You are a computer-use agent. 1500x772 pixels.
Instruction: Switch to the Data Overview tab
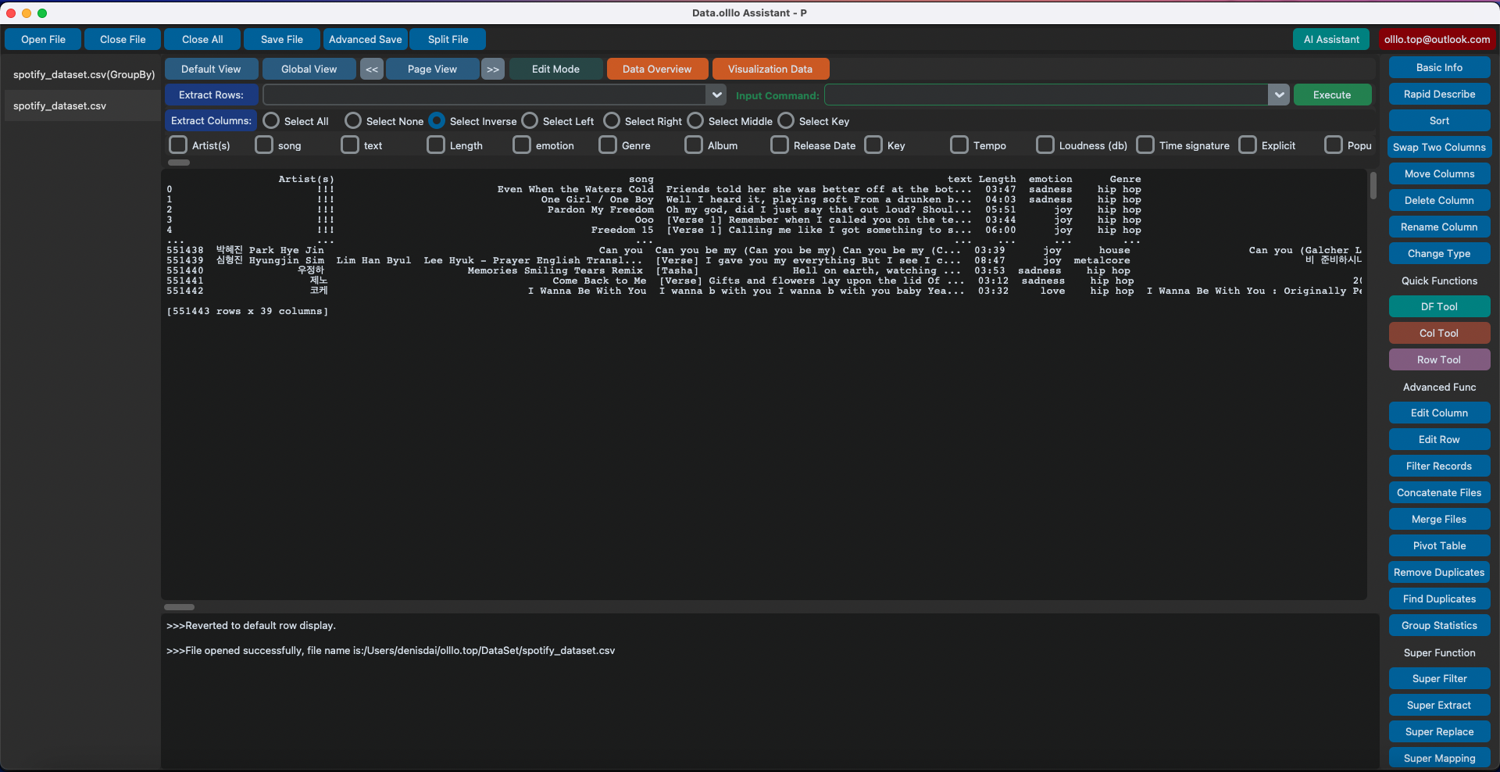(x=656, y=69)
